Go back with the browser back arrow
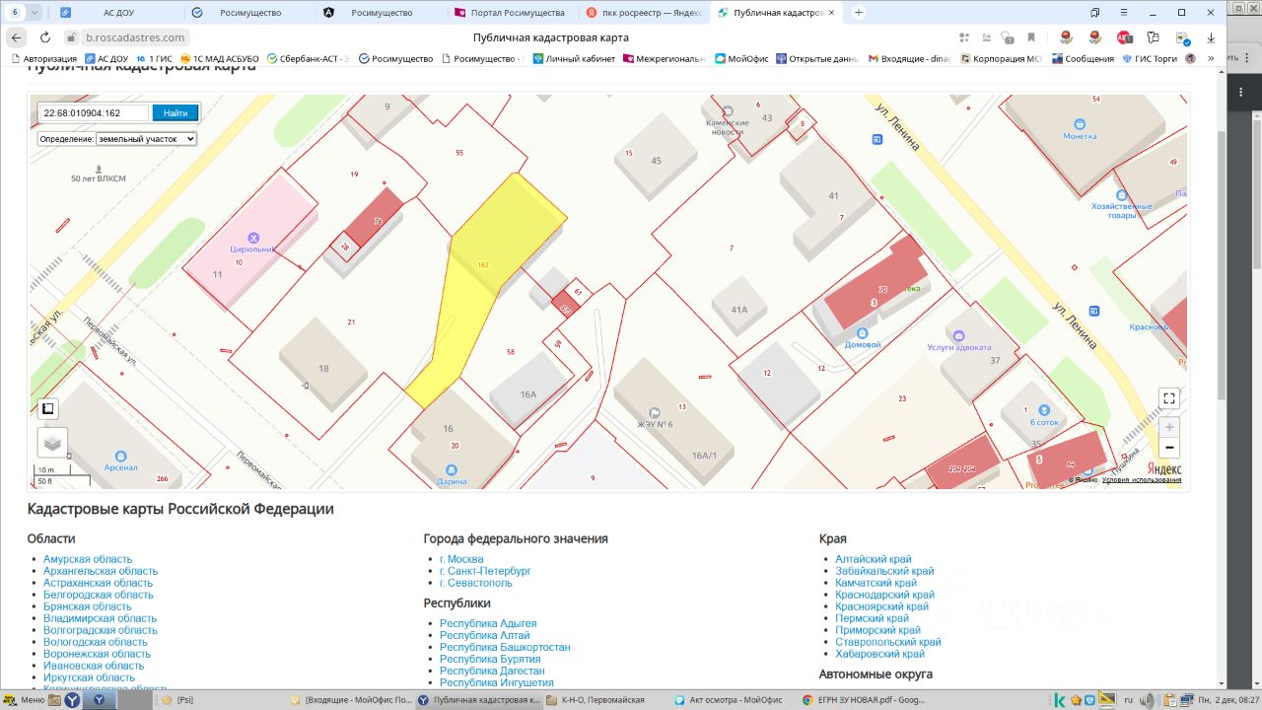The image size is (1262, 710). point(17,37)
